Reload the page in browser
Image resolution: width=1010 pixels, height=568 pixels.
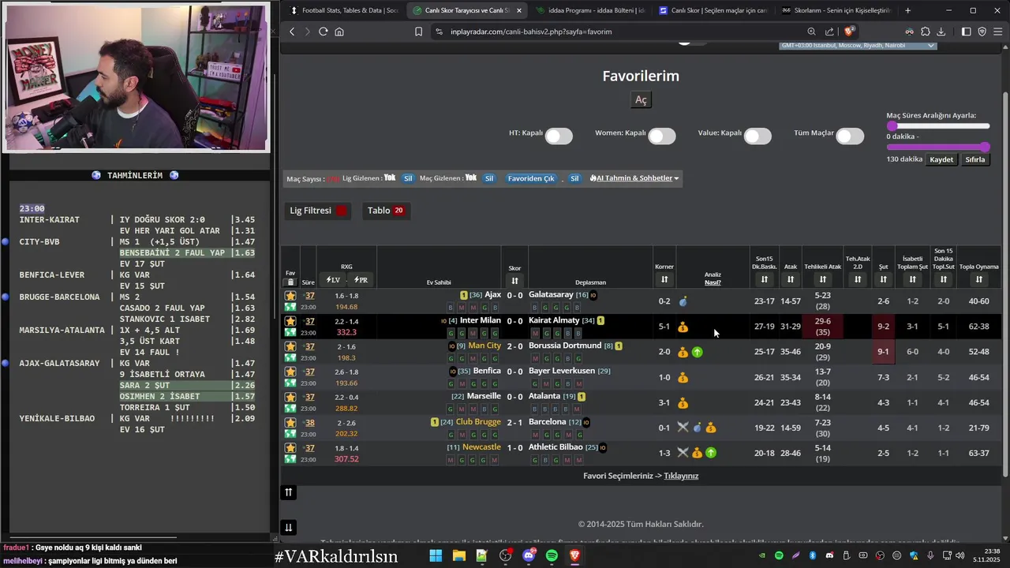[x=323, y=32]
